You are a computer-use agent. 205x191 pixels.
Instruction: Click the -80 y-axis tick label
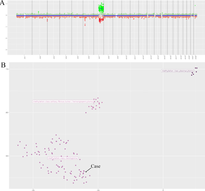tap(6, 113)
